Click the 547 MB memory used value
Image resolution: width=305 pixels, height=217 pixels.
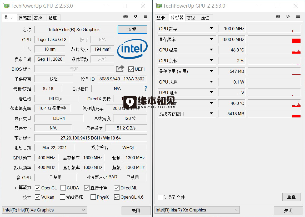(232, 71)
